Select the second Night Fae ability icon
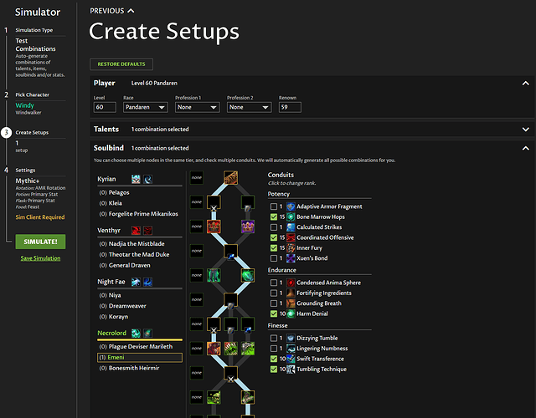Viewport: 536px width, 418px height. [147, 282]
